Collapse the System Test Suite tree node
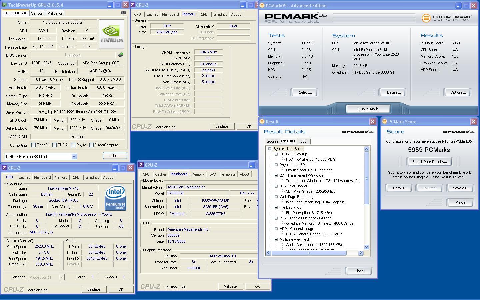The image size is (480, 300). coord(270,149)
